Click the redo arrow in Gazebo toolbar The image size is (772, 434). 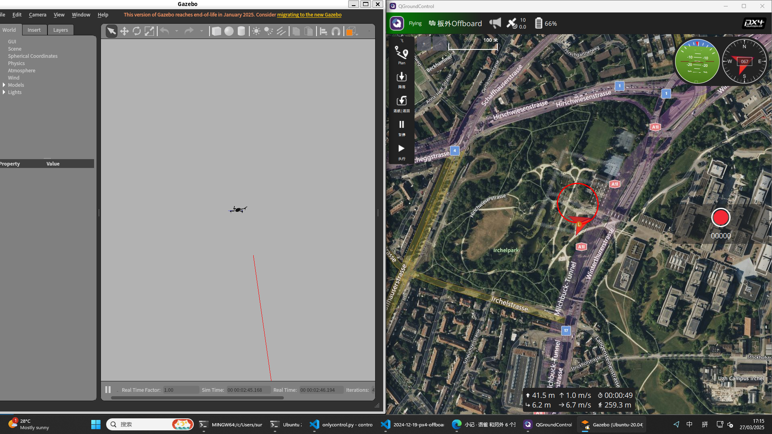pos(189,31)
